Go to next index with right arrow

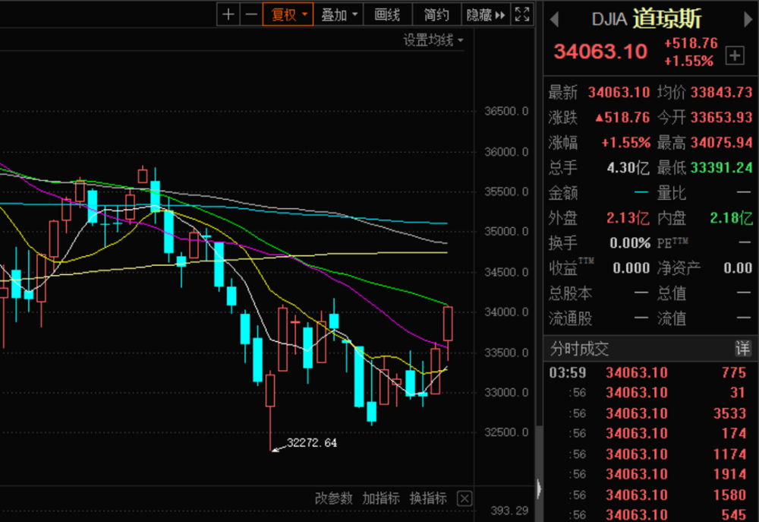[748, 20]
